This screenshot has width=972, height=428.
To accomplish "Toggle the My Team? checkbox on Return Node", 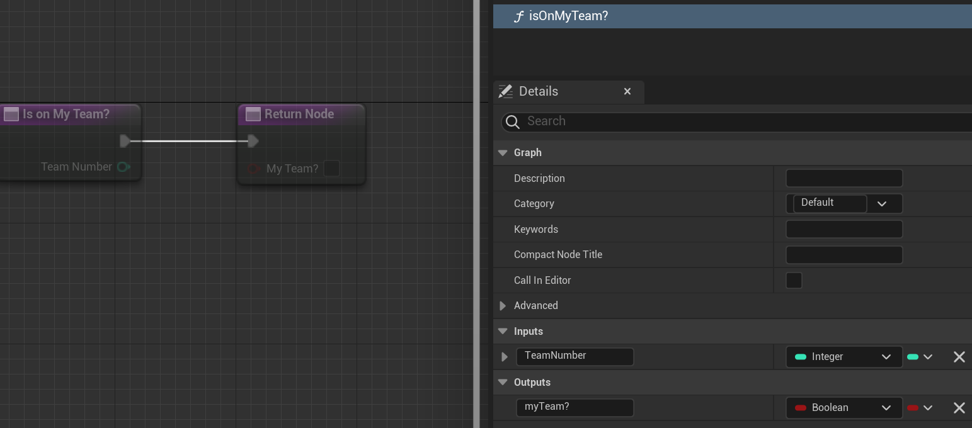I will click(331, 169).
